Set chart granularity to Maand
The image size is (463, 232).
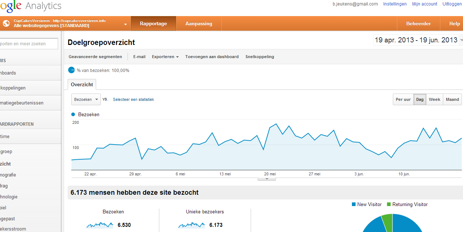coord(452,99)
